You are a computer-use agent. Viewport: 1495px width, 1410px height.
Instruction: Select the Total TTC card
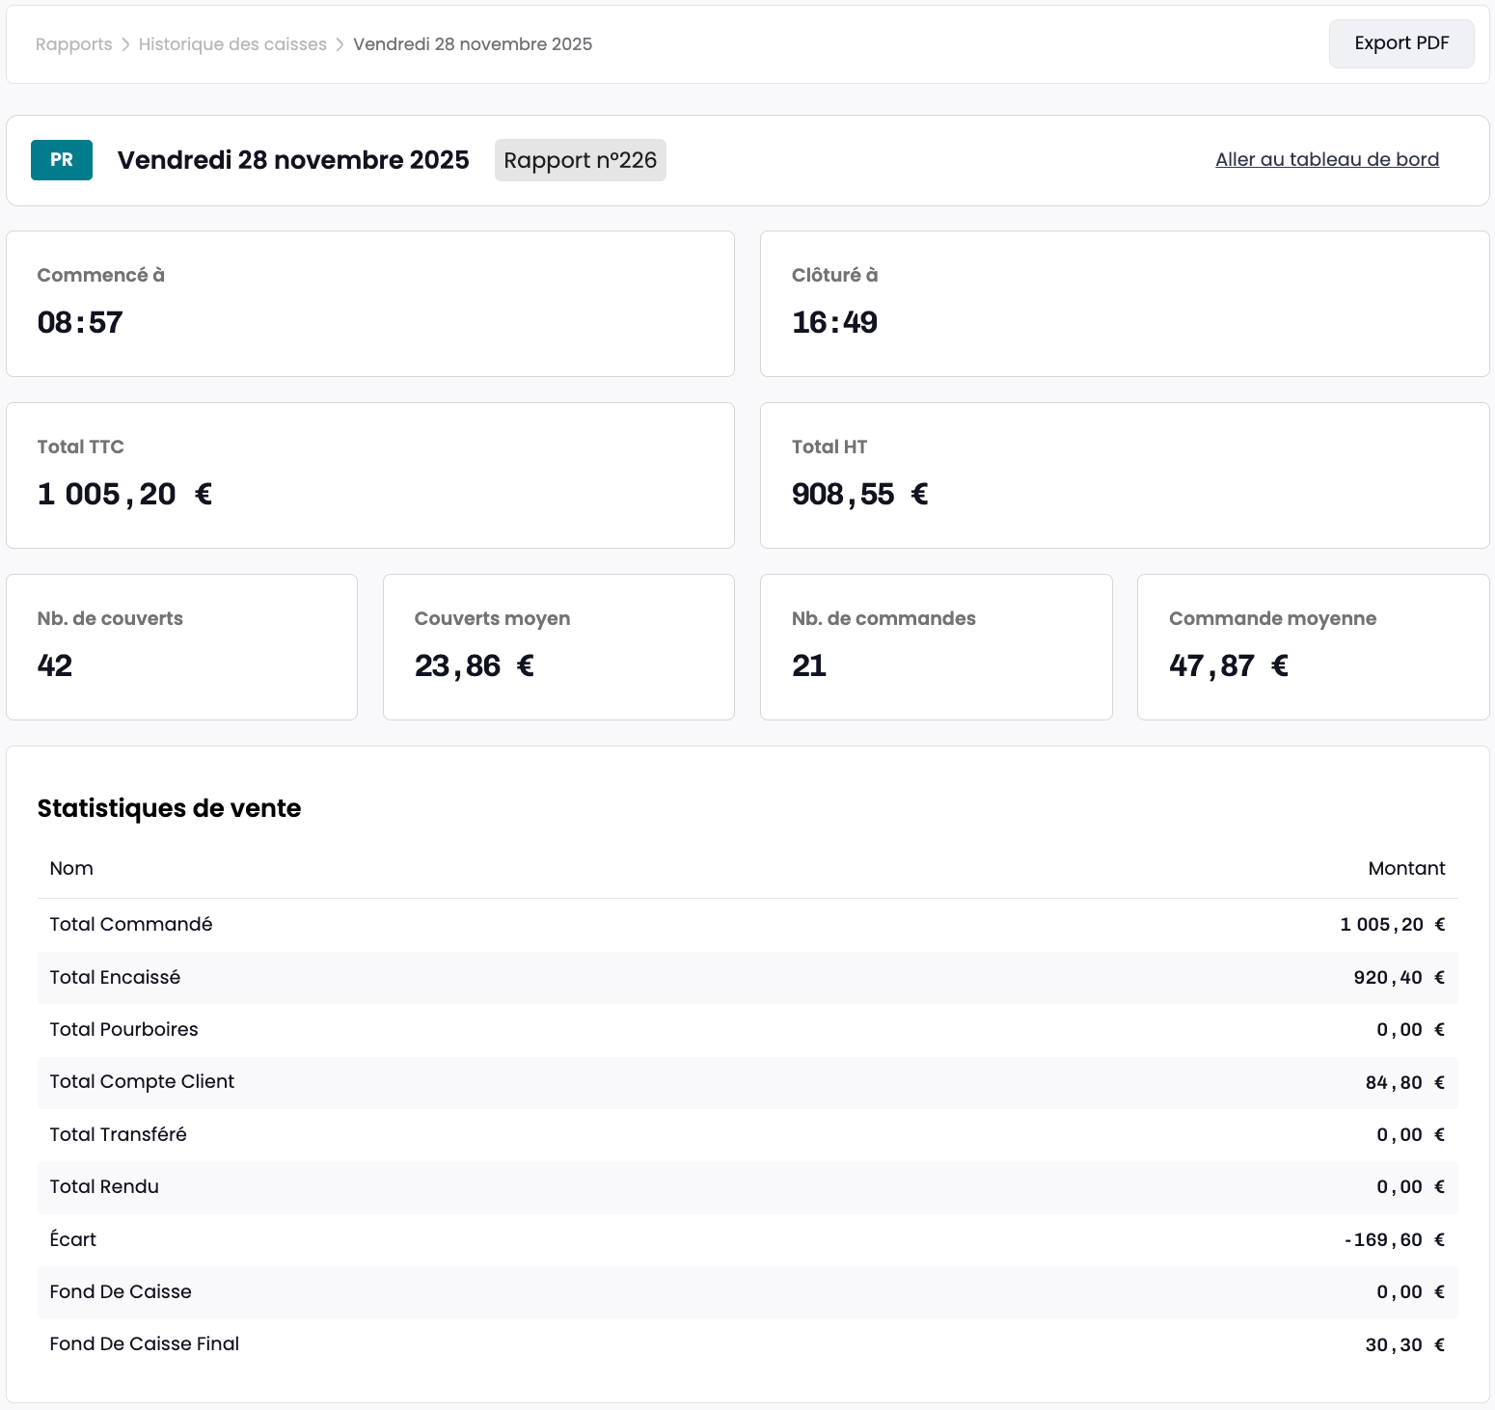[369, 475]
